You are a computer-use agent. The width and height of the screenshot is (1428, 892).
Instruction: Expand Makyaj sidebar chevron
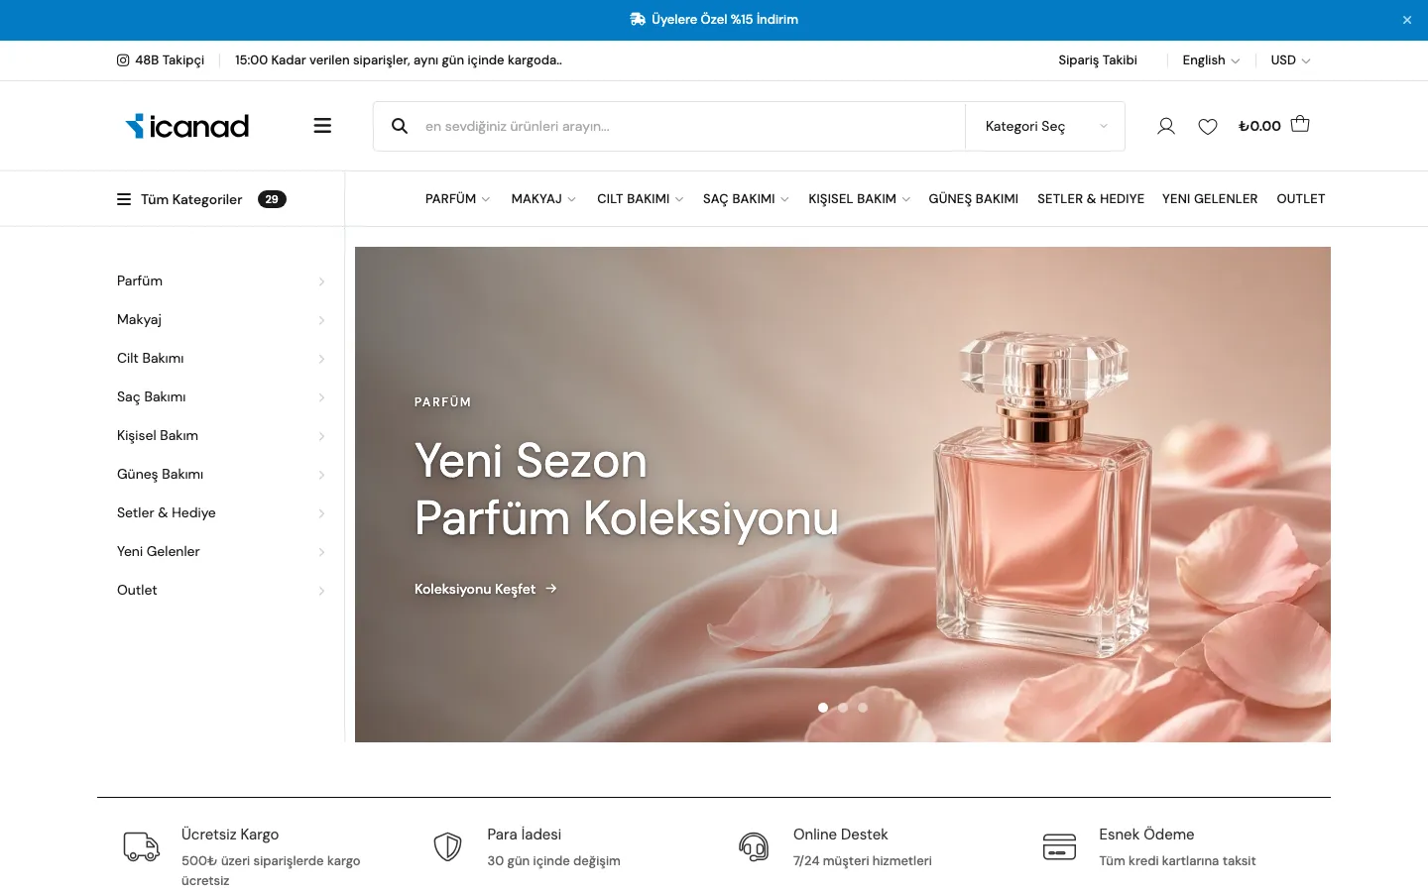pos(321,320)
